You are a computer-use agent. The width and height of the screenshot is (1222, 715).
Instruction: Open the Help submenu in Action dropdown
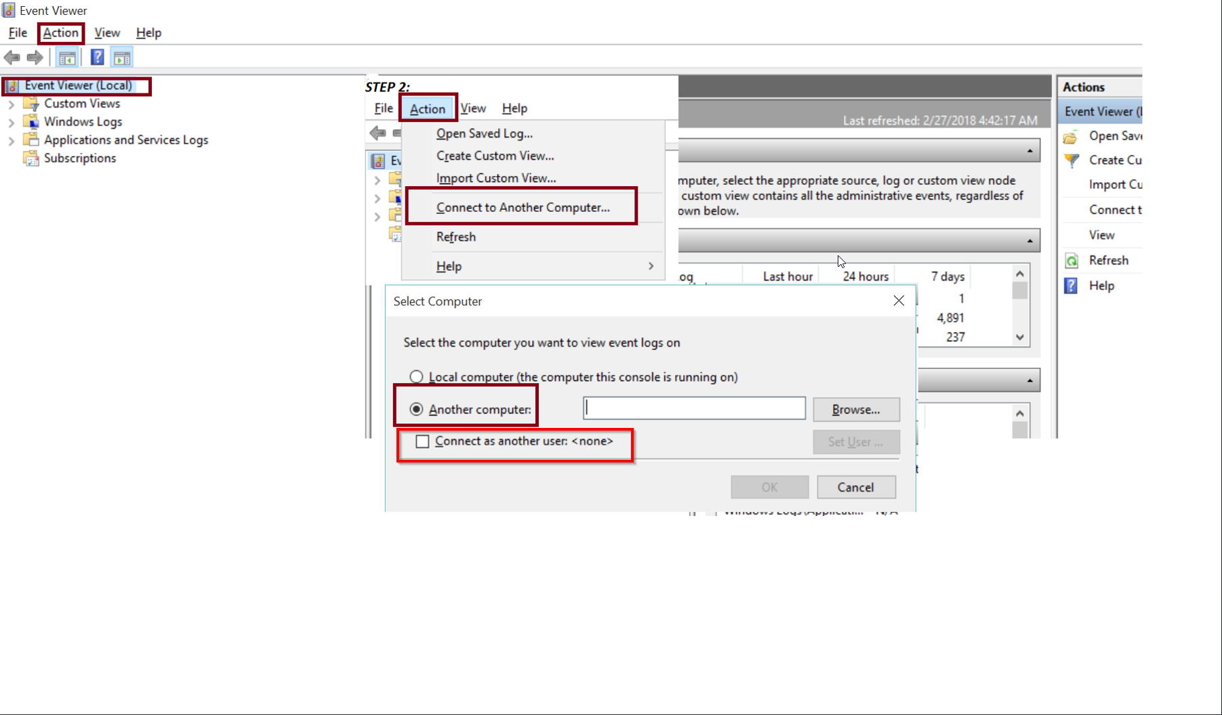[533, 266]
